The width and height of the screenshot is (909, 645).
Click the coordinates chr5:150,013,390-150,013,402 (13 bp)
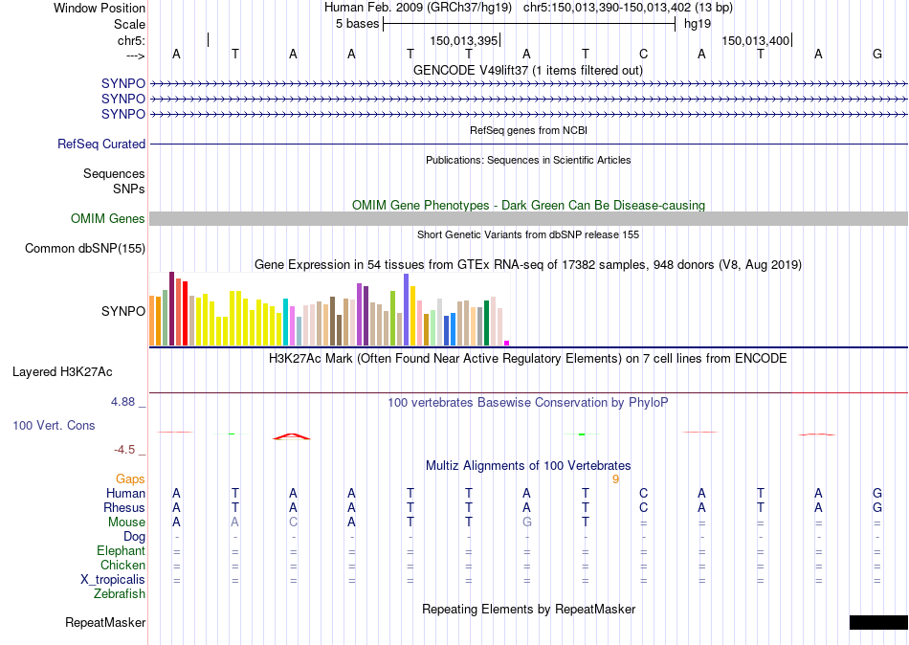(628, 8)
